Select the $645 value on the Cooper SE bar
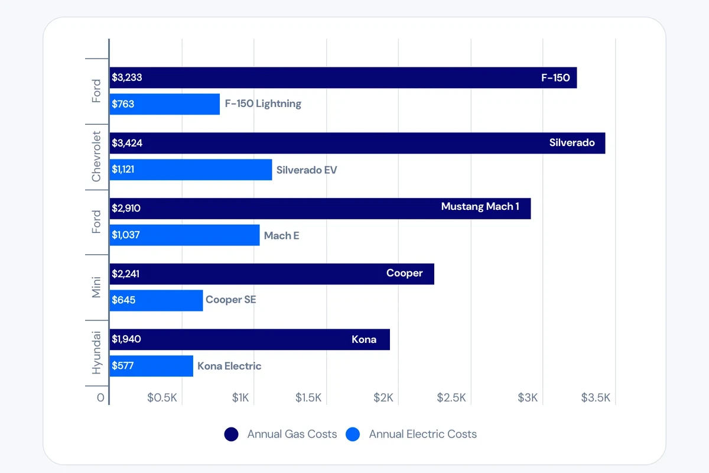Screen dimensions: 709x473 tap(123, 300)
